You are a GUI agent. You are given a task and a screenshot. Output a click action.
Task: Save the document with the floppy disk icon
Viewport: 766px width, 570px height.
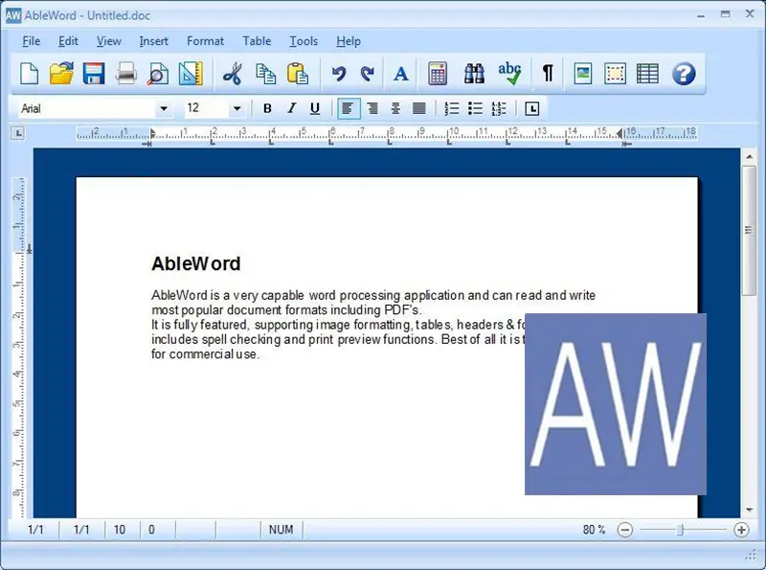pyautogui.click(x=93, y=74)
